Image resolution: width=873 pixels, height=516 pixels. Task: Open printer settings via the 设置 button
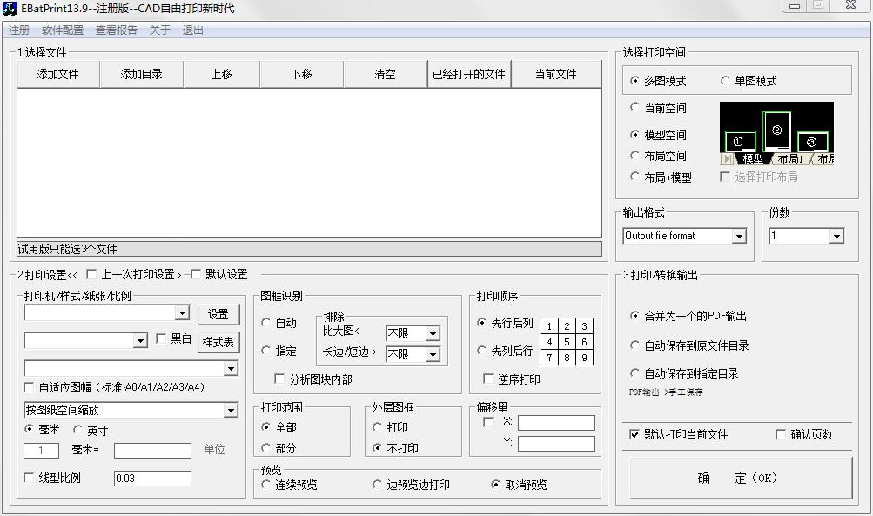[218, 314]
